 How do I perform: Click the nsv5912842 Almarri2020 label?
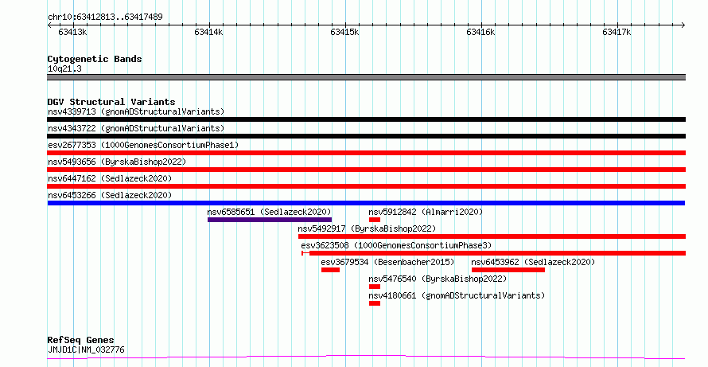click(426, 212)
